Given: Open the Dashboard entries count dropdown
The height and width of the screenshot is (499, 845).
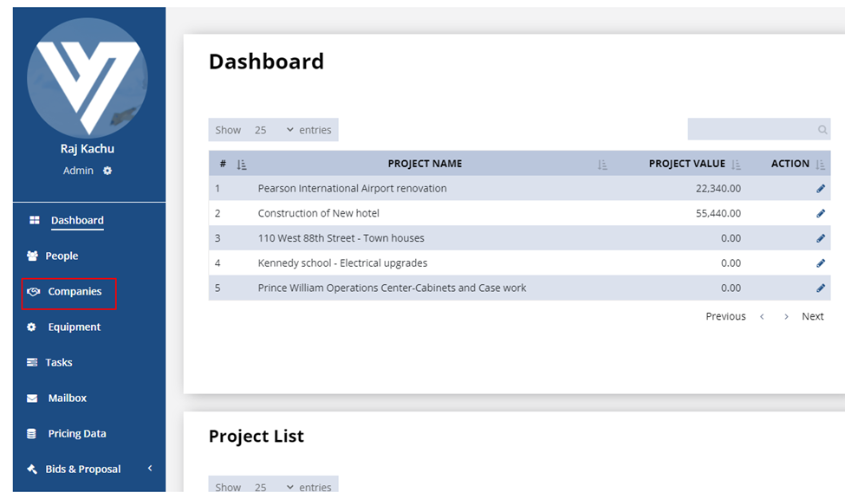Looking at the screenshot, I should tap(273, 130).
